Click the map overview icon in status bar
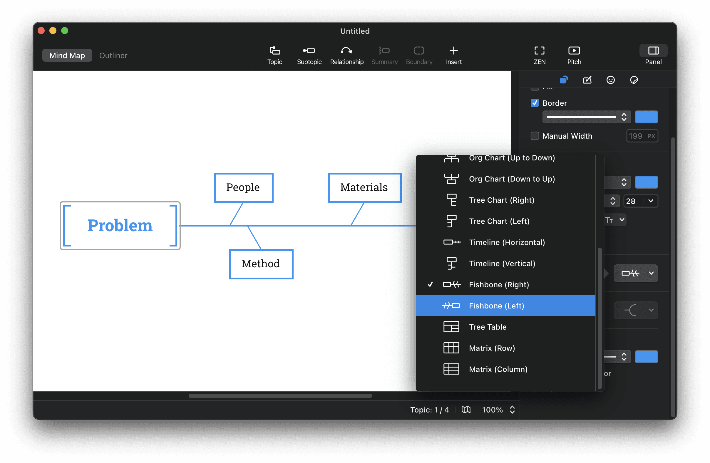This screenshot has height=463, width=710. pos(466,410)
